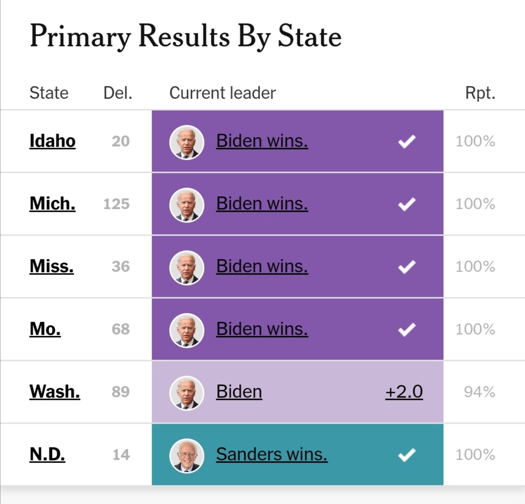Screen dimensions: 525x504
Task: Click the candidate avatar in Missouri row
Action: tap(187, 330)
